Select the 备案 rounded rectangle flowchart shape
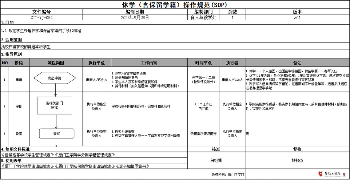 coord(57,134)
